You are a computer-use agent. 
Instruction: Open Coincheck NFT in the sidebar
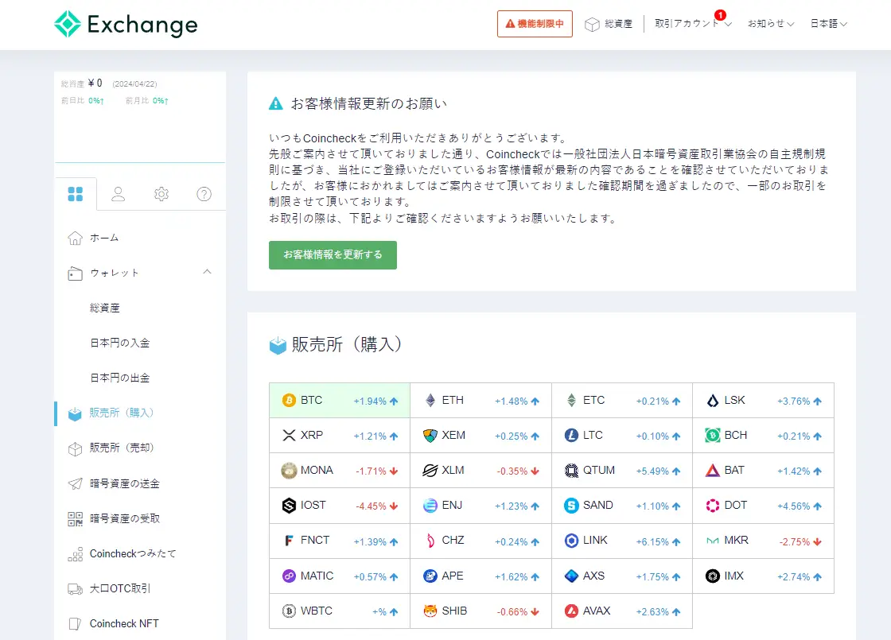coord(124,623)
